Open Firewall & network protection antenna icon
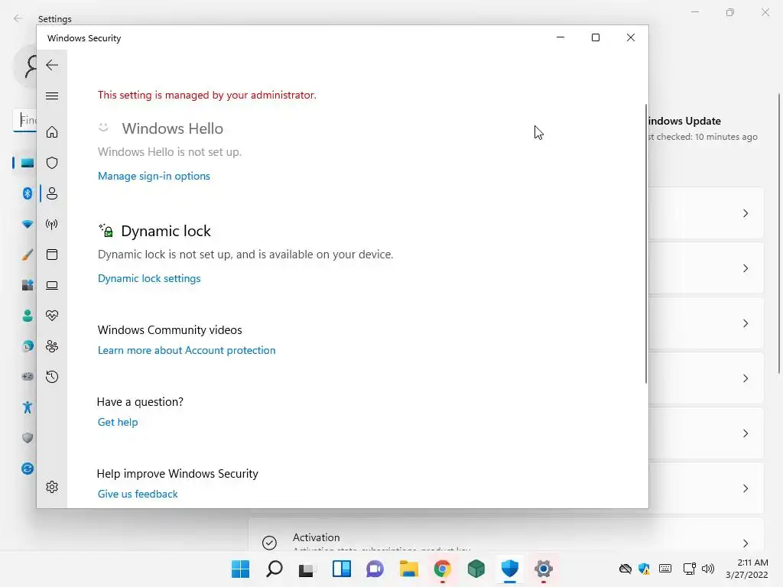Screen dimensions: 783x587 pos(52,224)
